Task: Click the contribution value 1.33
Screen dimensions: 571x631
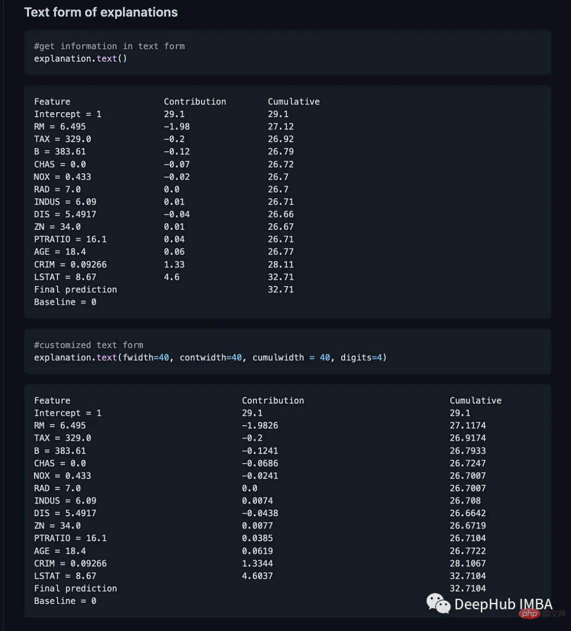Action: point(174,264)
